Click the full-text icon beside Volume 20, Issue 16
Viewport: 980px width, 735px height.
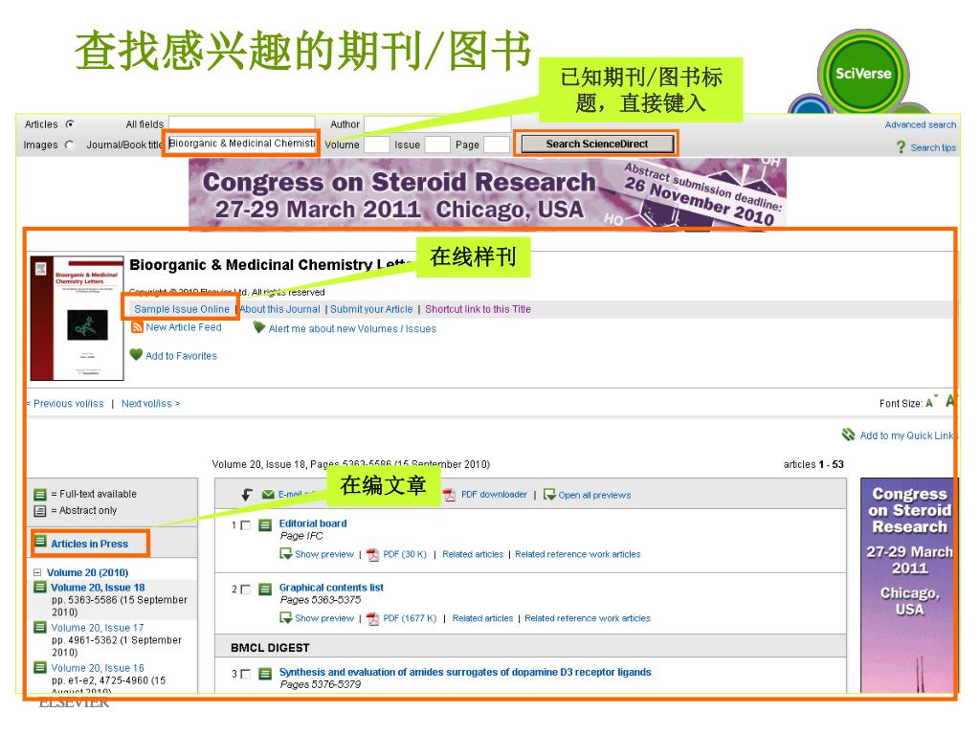coord(40,667)
